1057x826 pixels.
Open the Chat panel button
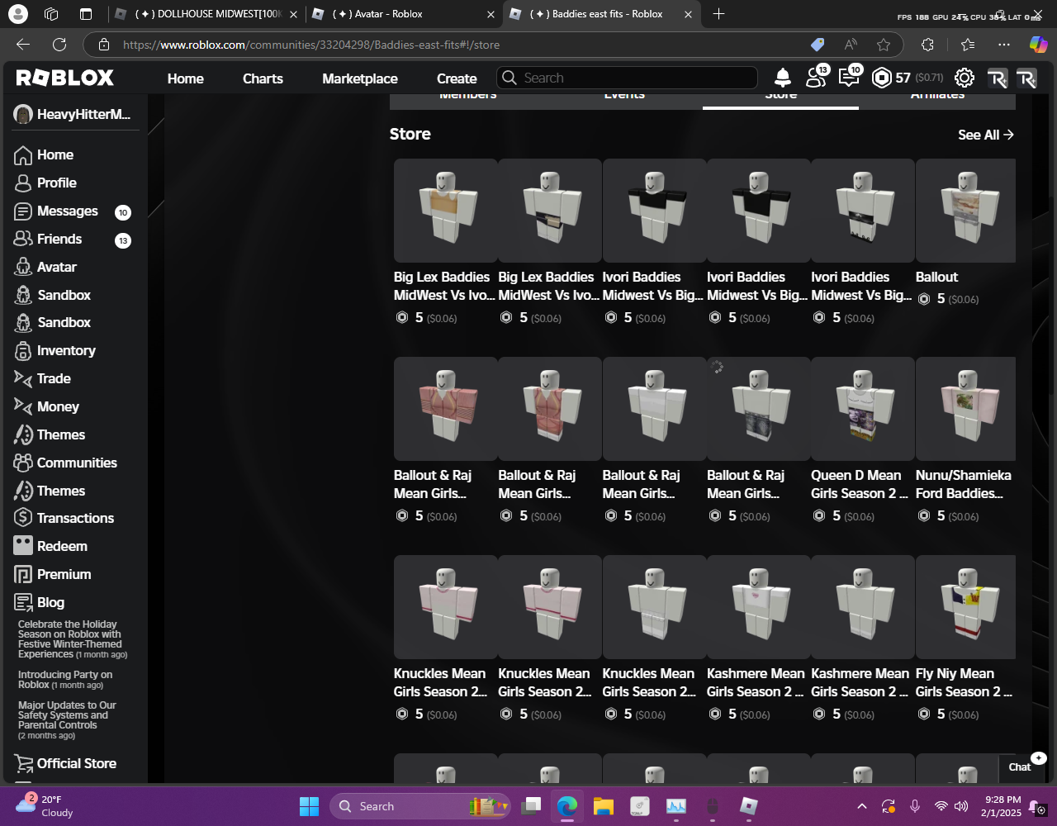tap(1020, 767)
